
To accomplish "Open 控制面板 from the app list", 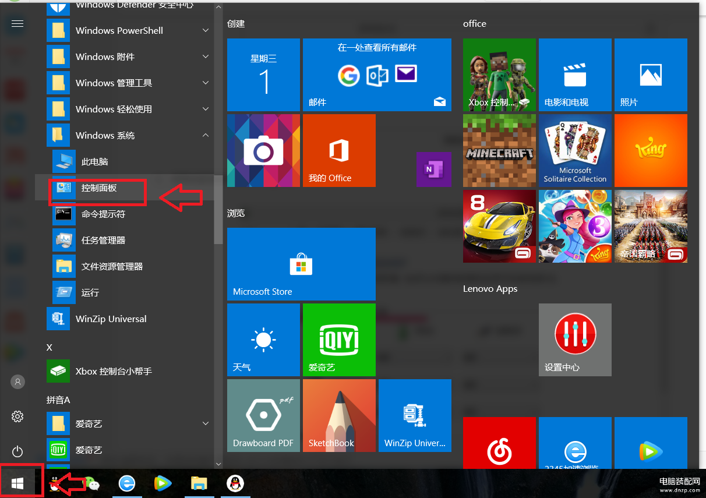I will pos(125,188).
